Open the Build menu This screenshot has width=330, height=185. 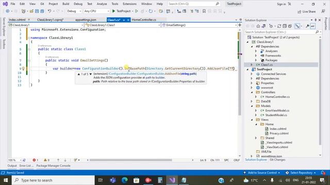(x=65, y=4)
